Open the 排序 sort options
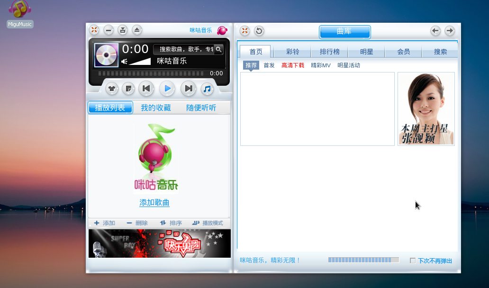Screen dimensions: 489x288 tap(171, 223)
